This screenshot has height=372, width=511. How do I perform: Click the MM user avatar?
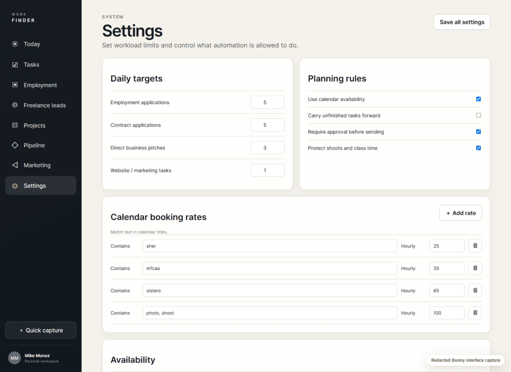coord(14,358)
